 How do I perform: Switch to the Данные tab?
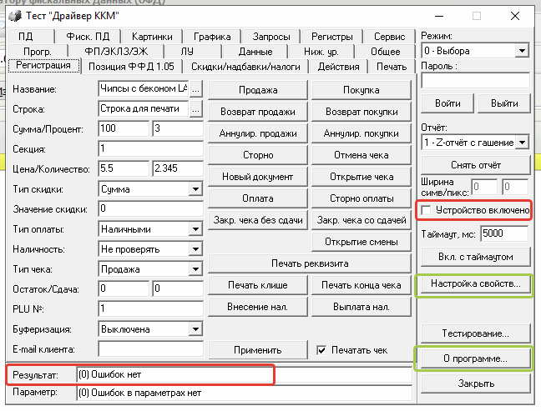point(255,52)
